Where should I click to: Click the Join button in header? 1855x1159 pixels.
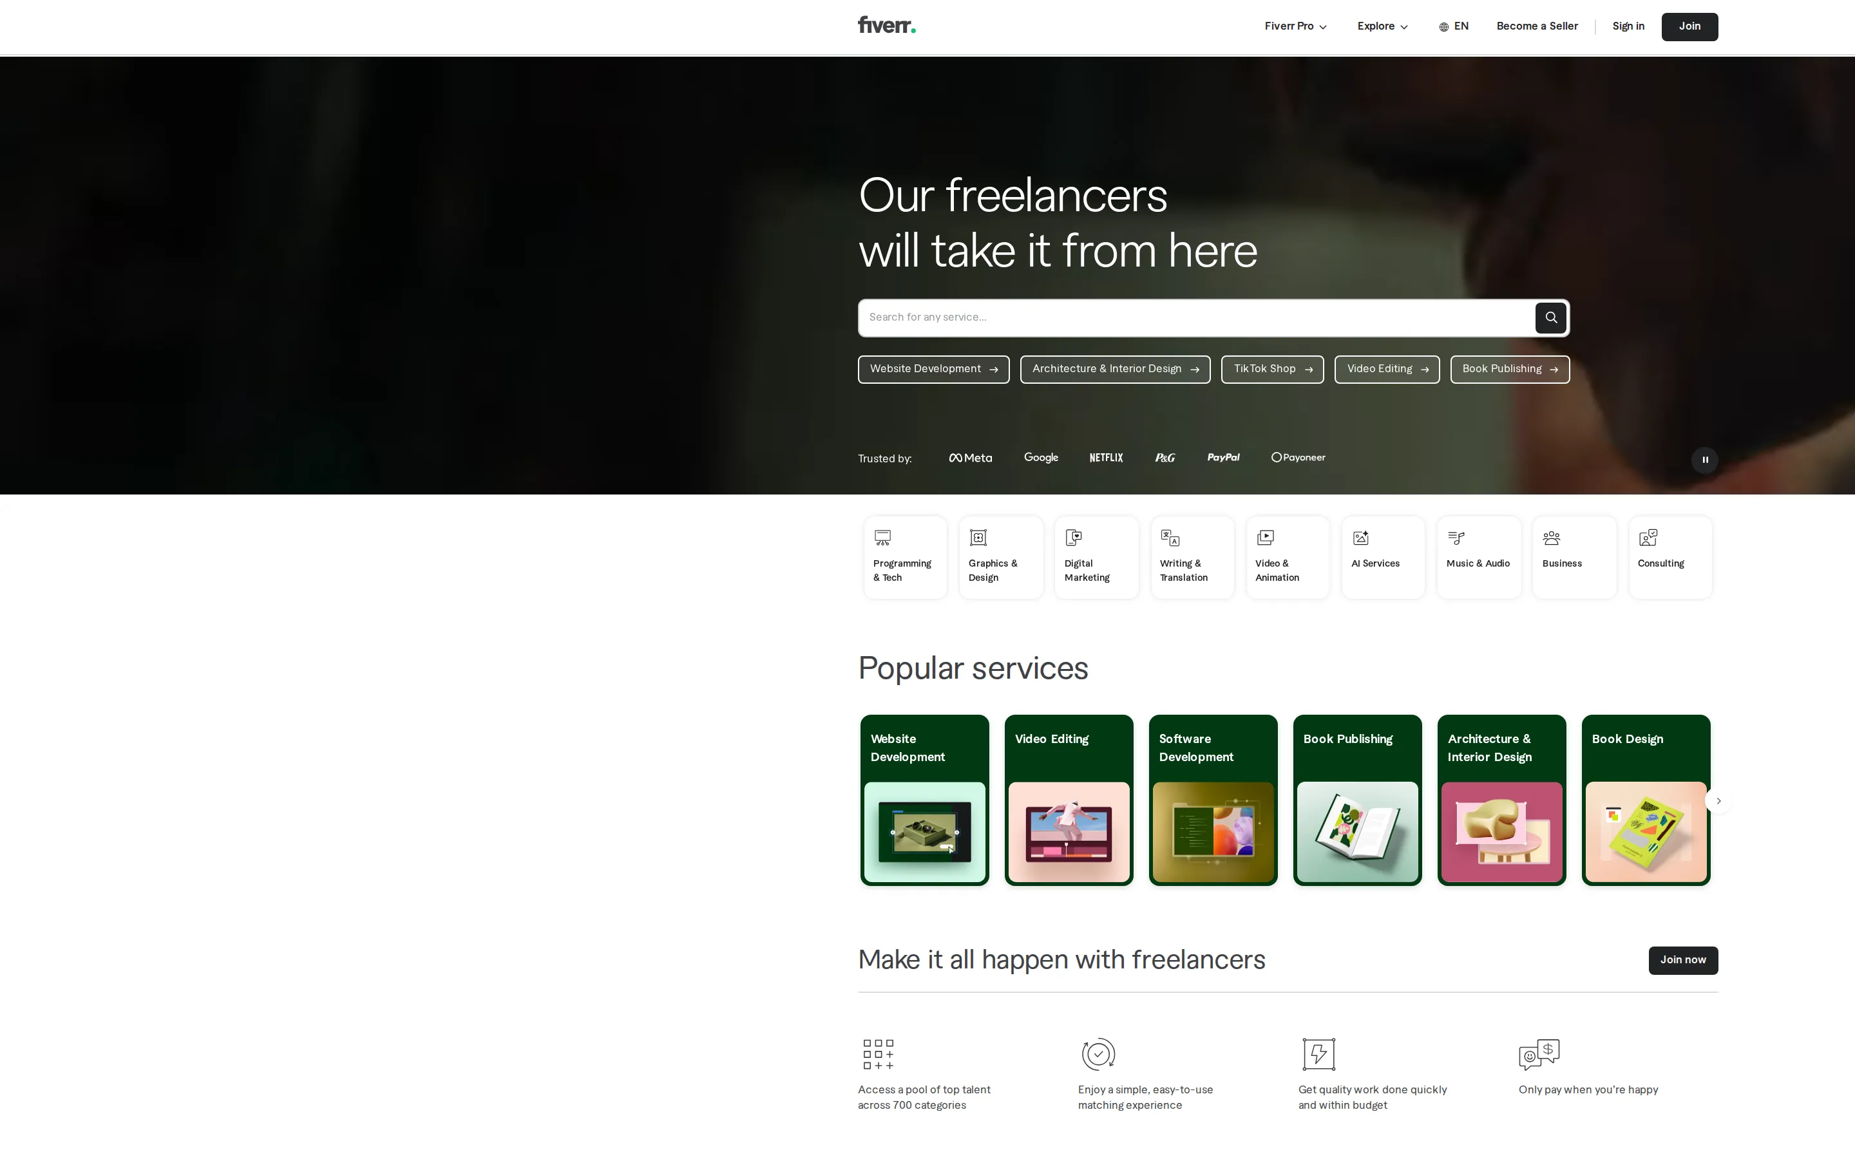[x=1689, y=27]
